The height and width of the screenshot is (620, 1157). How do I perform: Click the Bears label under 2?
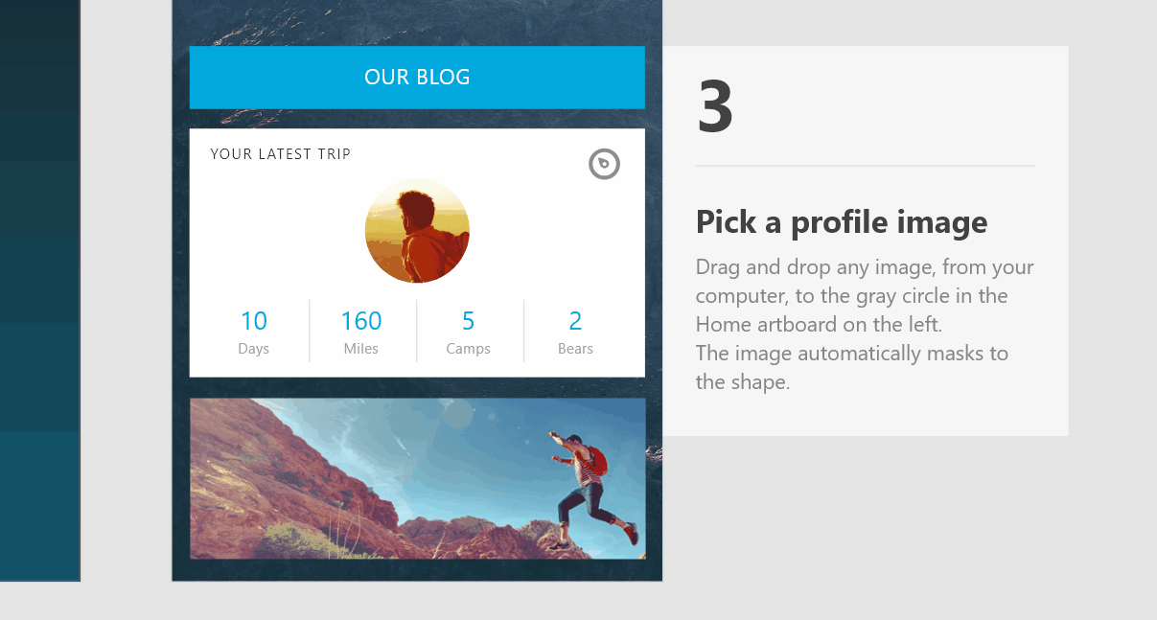pyautogui.click(x=575, y=349)
